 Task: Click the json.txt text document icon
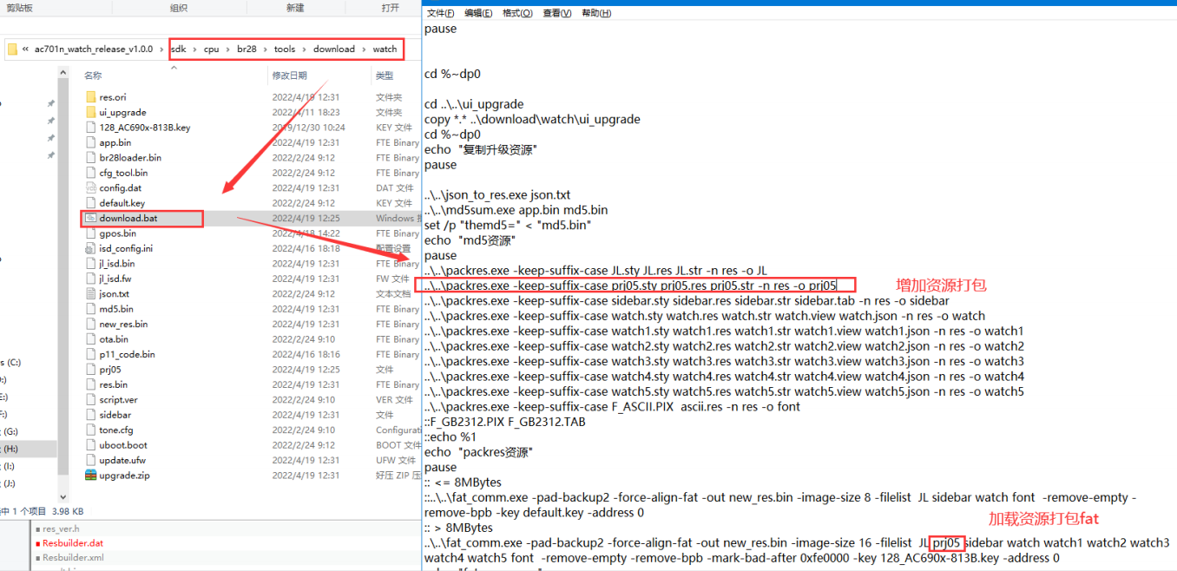(x=92, y=293)
